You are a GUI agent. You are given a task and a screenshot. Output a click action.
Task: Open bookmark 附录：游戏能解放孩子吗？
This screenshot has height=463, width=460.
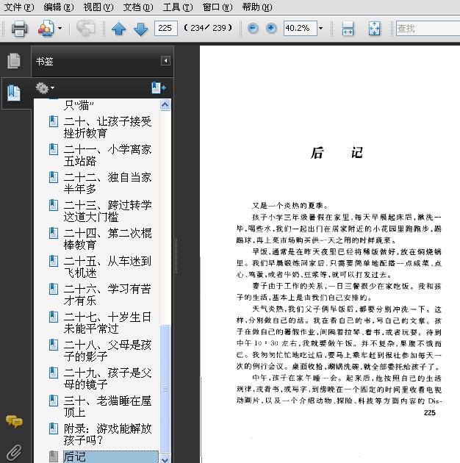107,434
